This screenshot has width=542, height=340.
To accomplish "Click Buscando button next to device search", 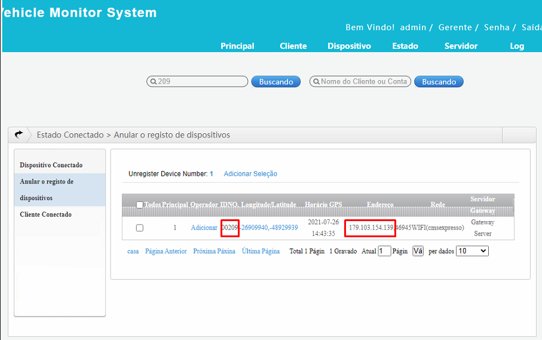I will (x=276, y=82).
